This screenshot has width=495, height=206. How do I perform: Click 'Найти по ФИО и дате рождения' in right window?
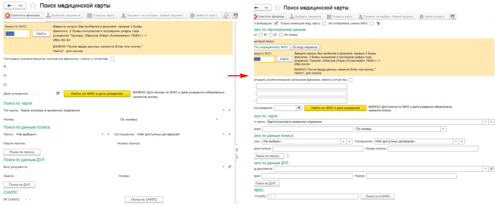pyautogui.click(x=335, y=108)
